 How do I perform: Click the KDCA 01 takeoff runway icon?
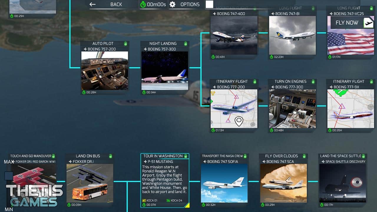pyautogui.click(x=144, y=201)
